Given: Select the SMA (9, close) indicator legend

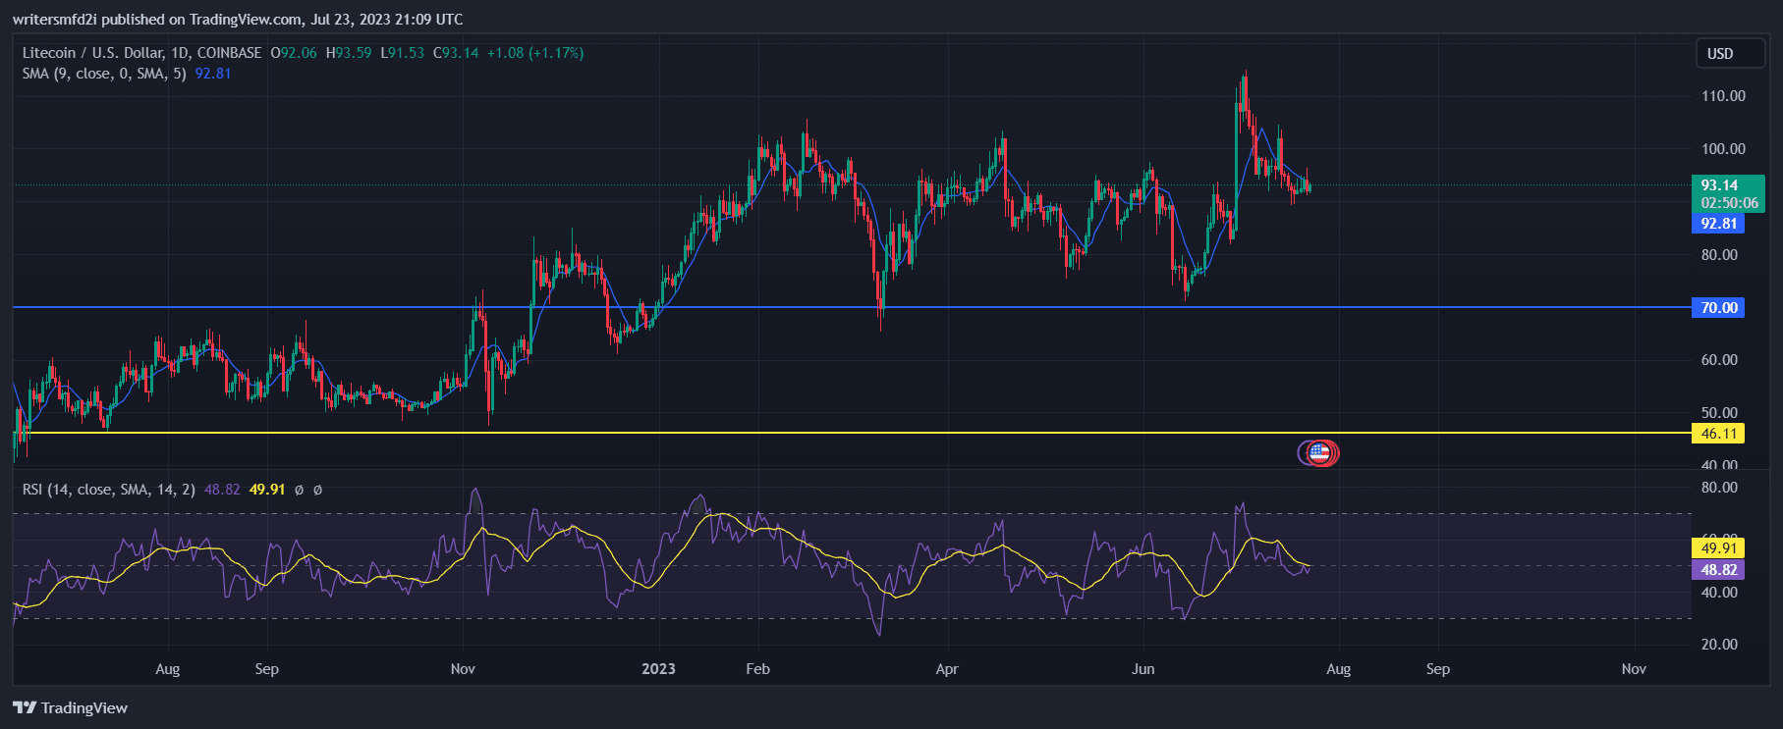Looking at the screenshot, I should pos(103,74).
